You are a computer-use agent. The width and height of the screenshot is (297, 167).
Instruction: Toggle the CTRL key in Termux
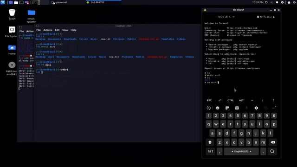tap(231, 100)
